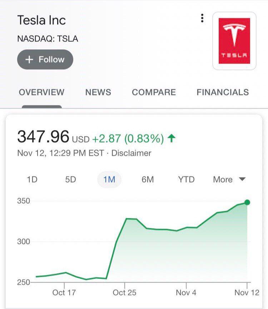This screenshot has width=268, height=309.
Task: Click the green endpoint dot on chart
Action: tap(247, 203)
